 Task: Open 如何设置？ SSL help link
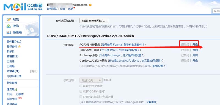pyautogui.click(x=159, y=66)
